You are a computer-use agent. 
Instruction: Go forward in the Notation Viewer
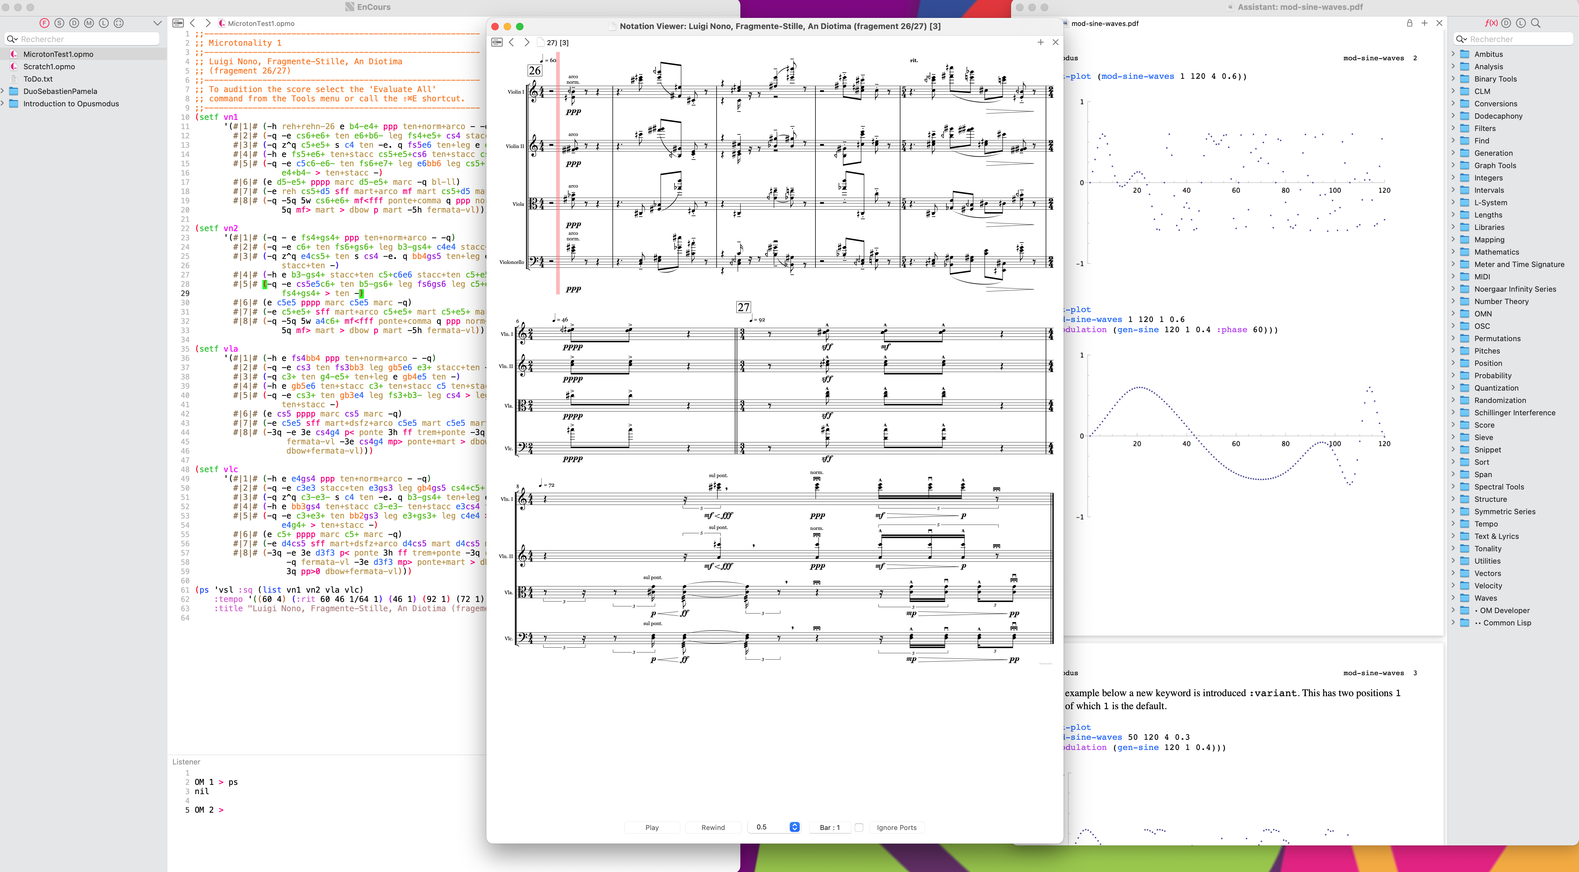(527, 42)
